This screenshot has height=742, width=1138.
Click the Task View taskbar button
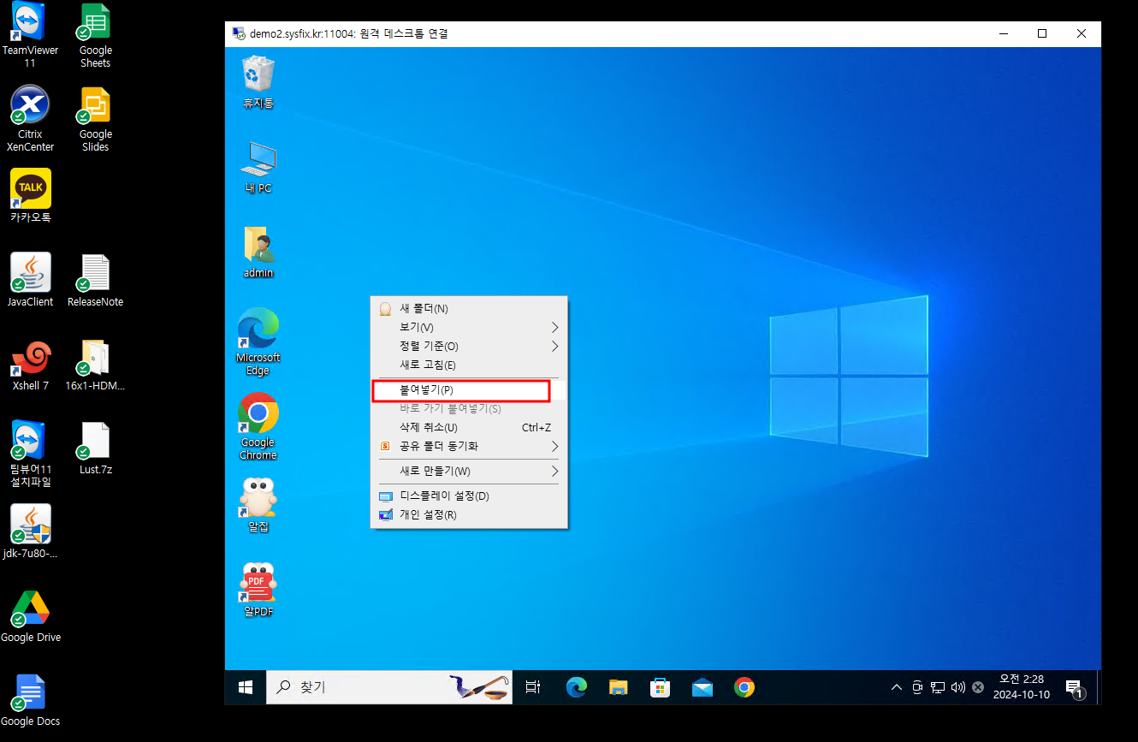coord(533,687)
